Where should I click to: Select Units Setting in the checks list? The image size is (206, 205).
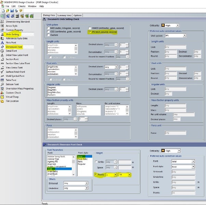tap(13, 34)
